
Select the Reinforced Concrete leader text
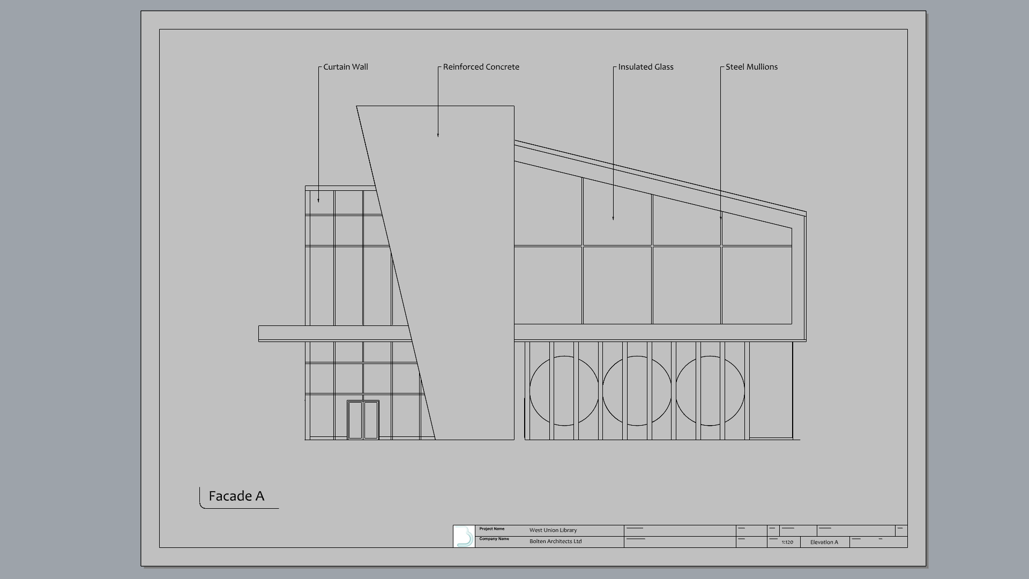pos(481,67)
